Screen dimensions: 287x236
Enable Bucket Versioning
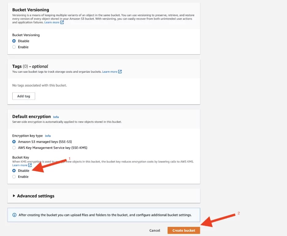click(13, 47)
